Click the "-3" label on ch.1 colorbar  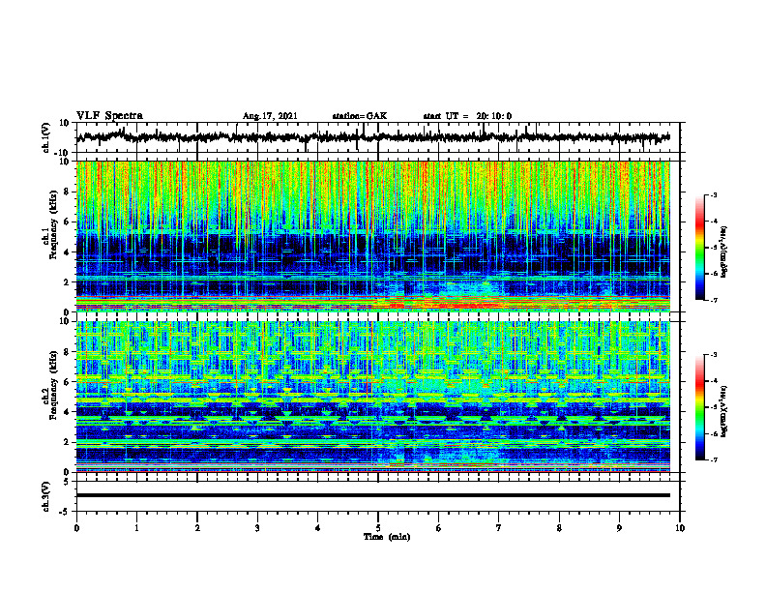(713, 195)
